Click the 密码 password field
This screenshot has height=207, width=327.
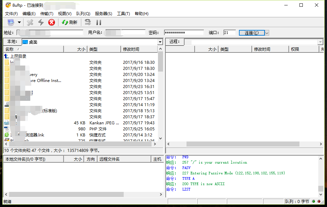pos(184,33)
